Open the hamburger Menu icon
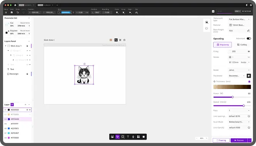 6,13
